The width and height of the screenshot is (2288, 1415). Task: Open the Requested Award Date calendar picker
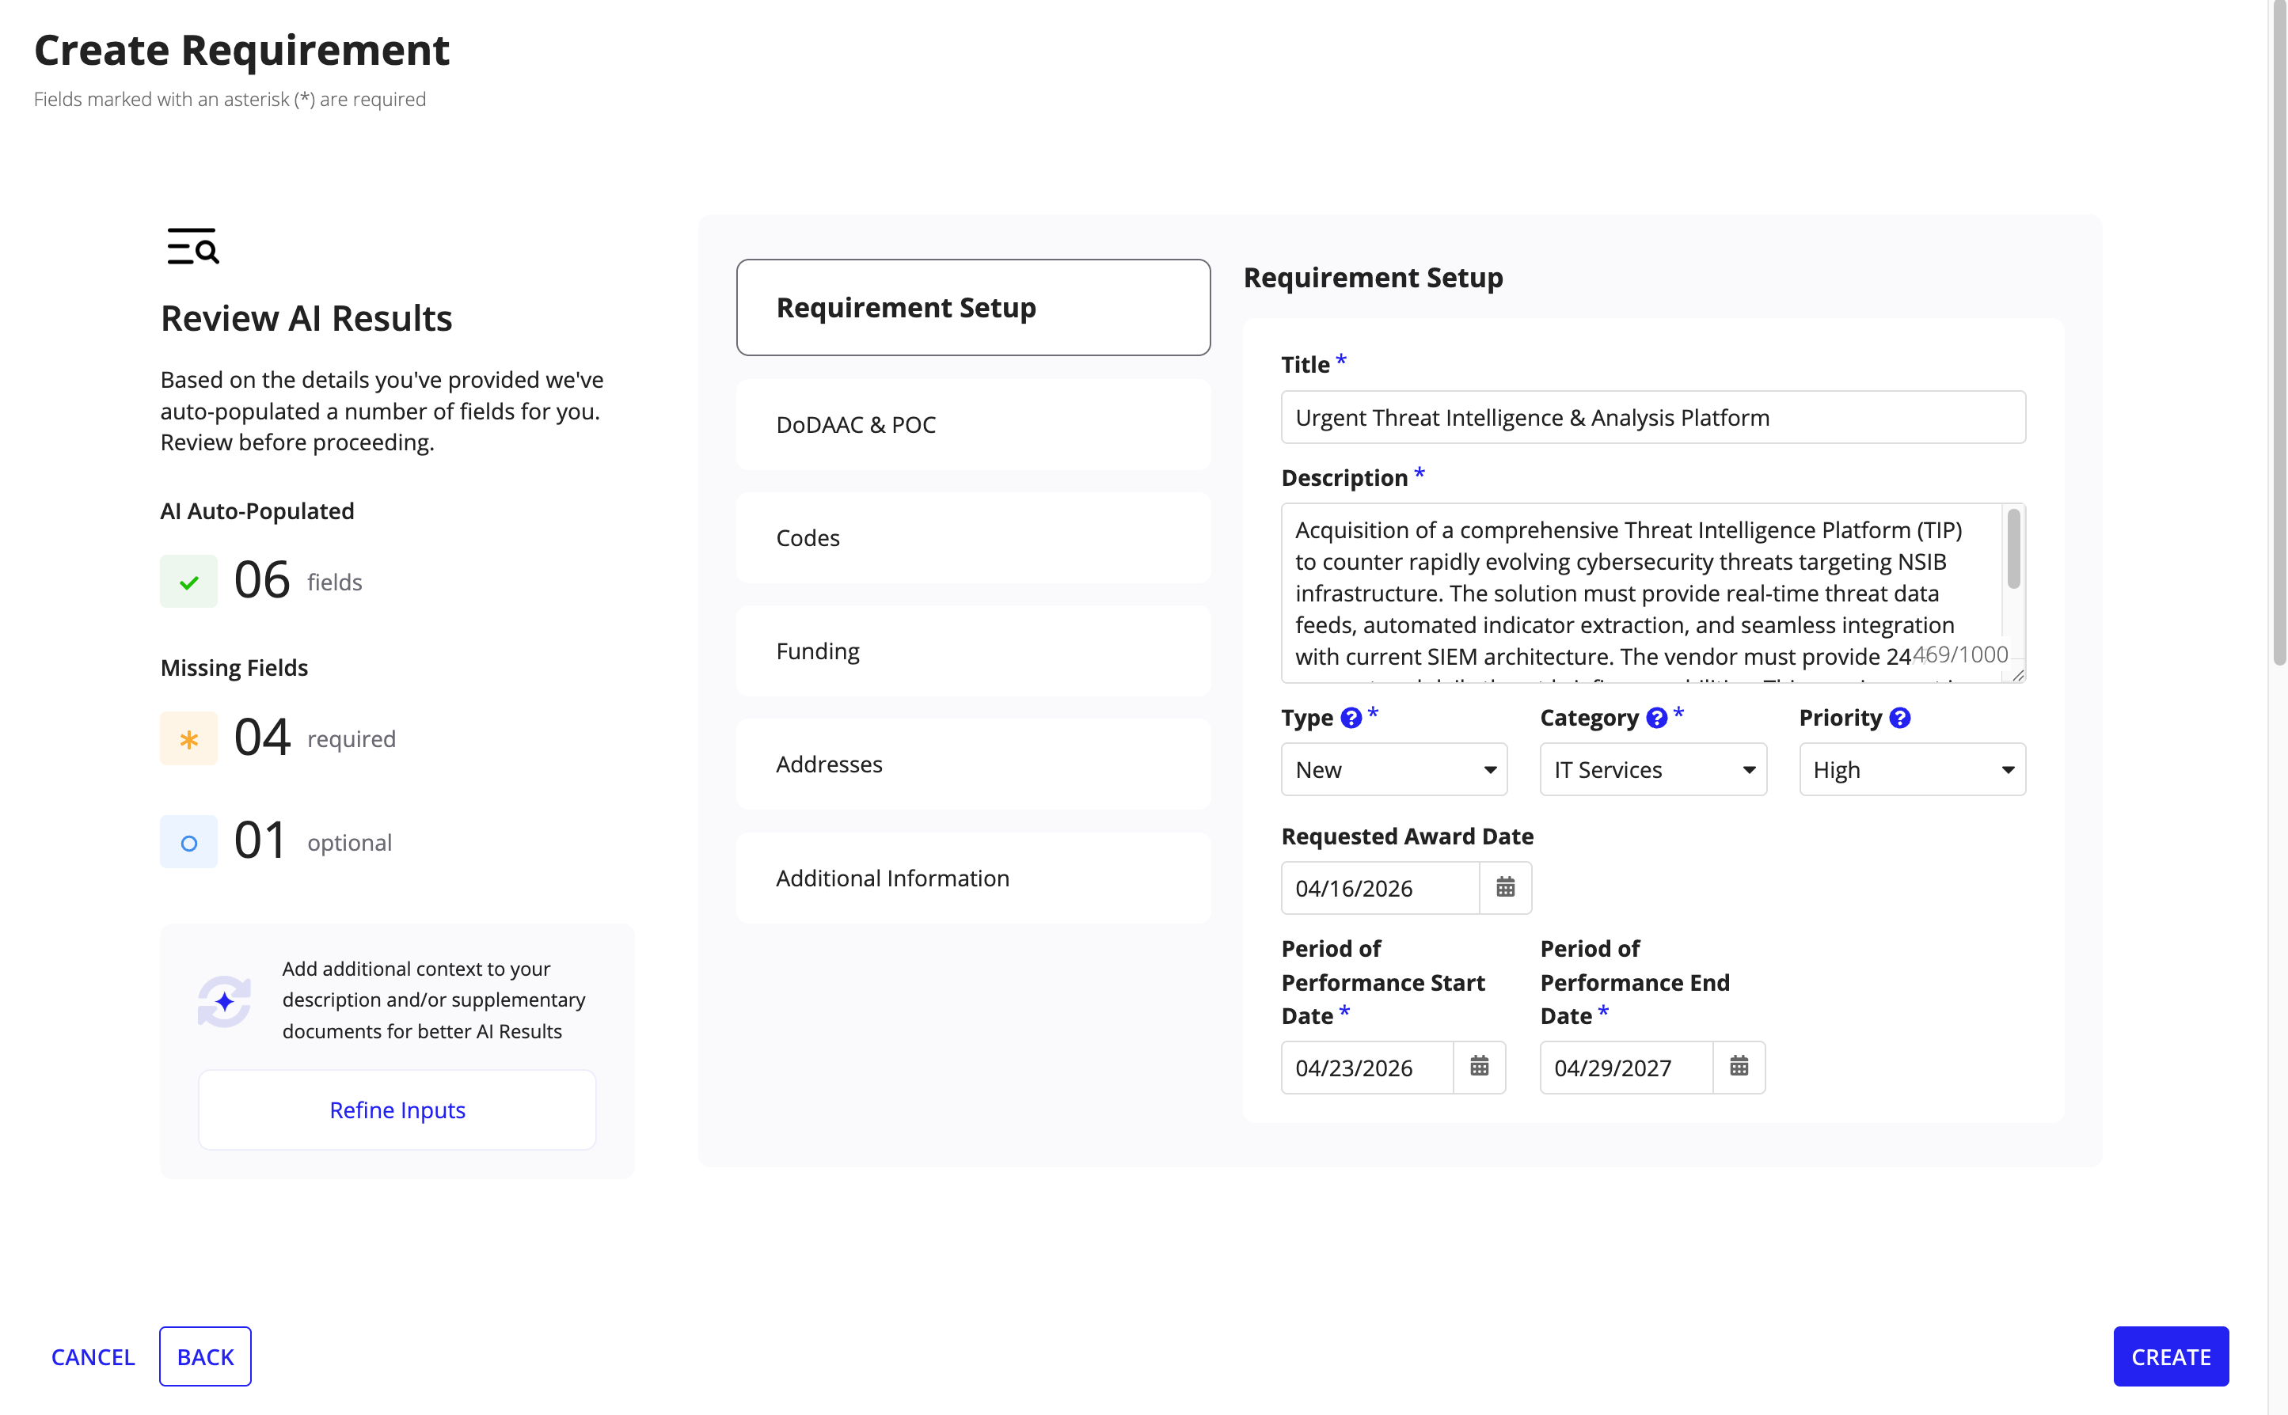tap(1505, 887)
